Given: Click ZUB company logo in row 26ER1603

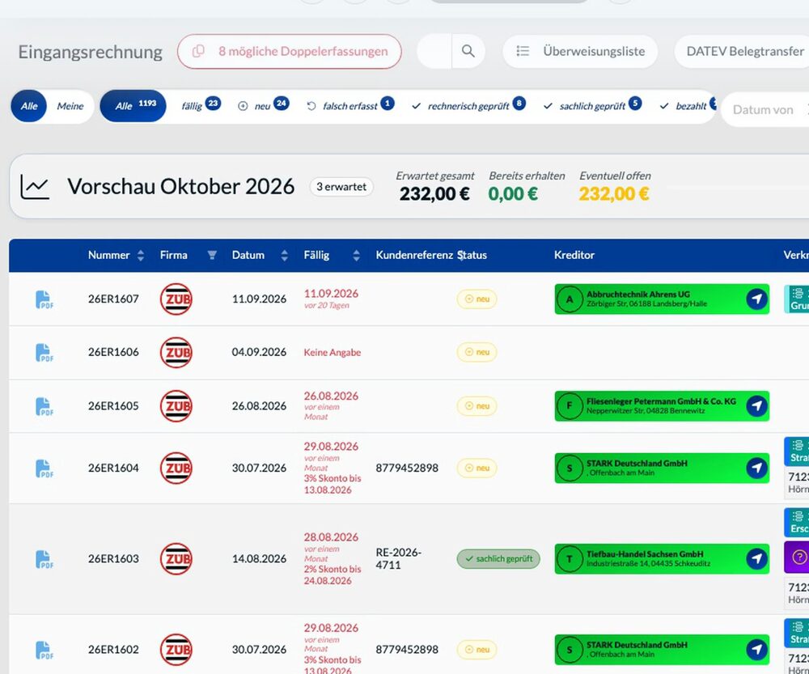Looking at the screenshot, I should [176, 558].
